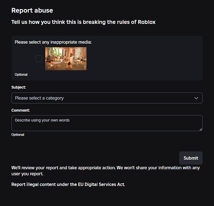Open the EU Digital Services Act link

coord(68,184)
